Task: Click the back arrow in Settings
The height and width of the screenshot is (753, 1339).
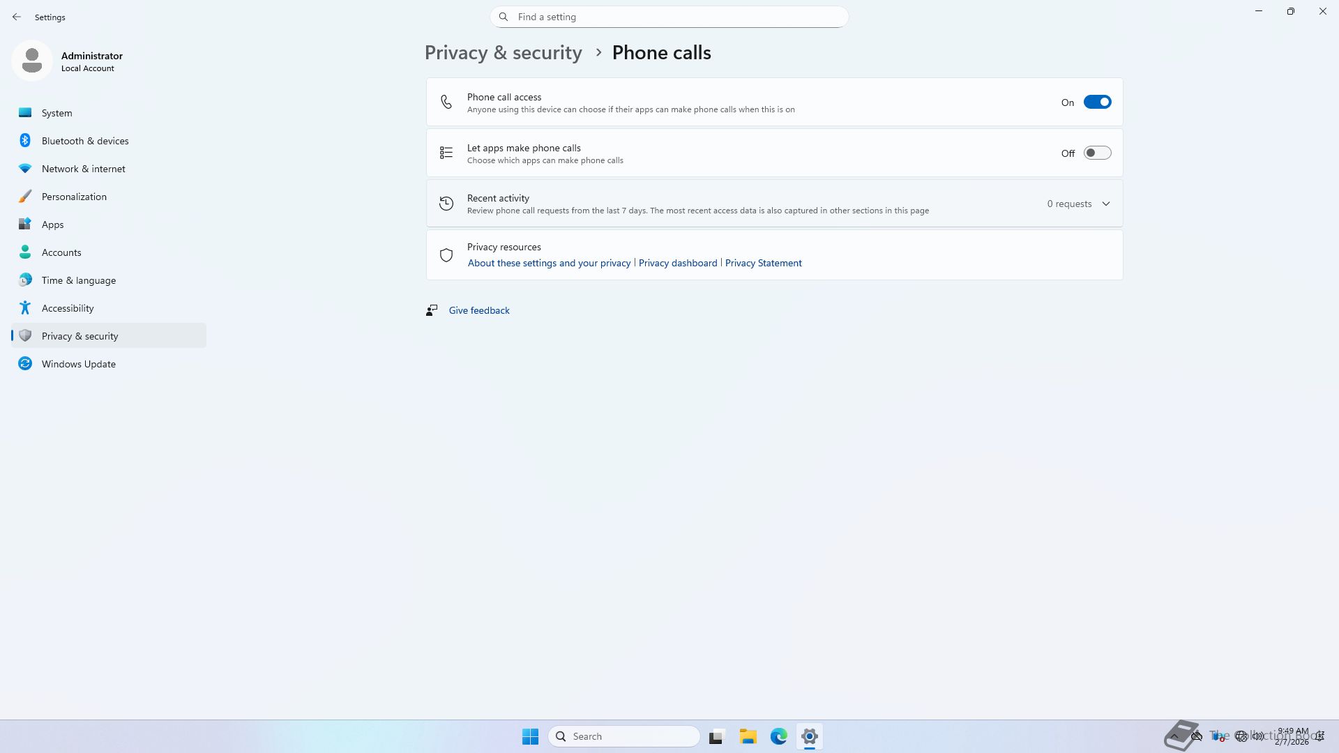Action: pyautogui.click(x=17, y=17)
